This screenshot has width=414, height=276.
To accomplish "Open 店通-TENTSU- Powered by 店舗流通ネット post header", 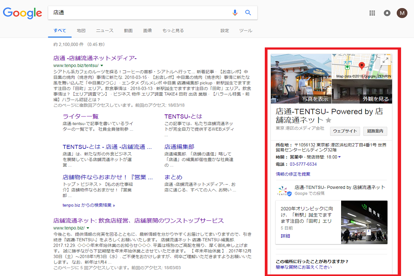I will pyautogui.click(x=340, y=187).
